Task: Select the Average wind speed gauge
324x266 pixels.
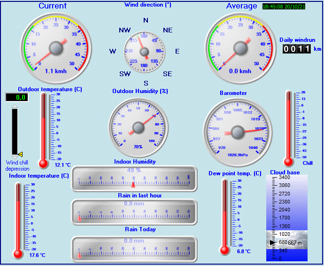Action: (x=241, y=48)
